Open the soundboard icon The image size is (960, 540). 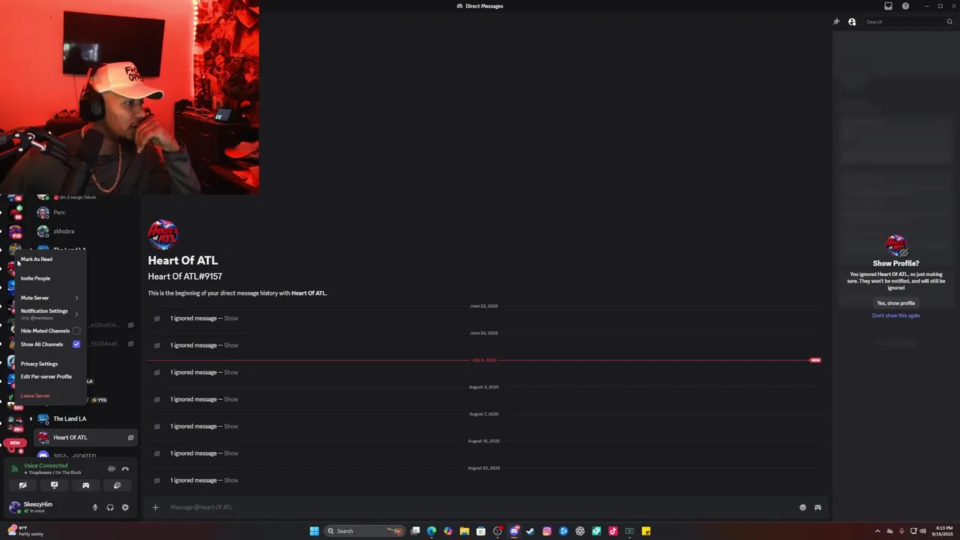117,485
